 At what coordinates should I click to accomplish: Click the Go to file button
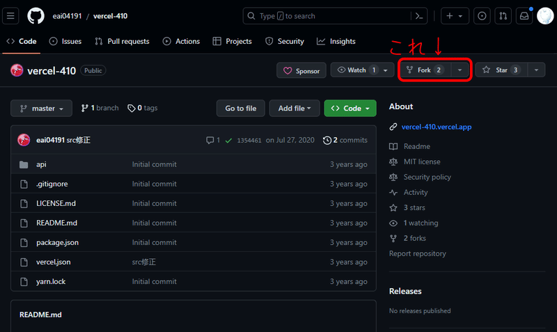tap(240, 109)
